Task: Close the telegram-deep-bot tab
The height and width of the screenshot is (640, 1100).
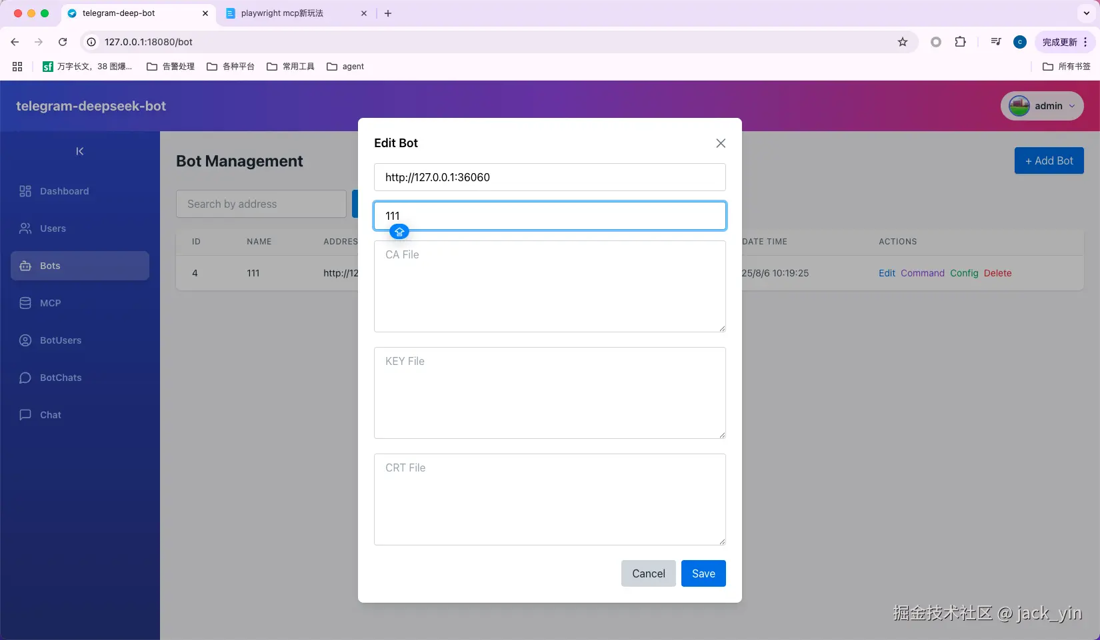Action: [x=205, y=13]
